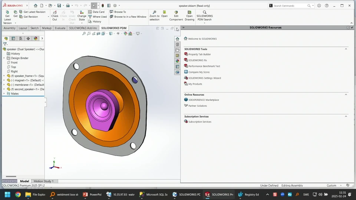The height and width of the screenshot is (200, 356).
Task: Click Get Latest Version in PDM ribbon
Action: click(7, 17)
